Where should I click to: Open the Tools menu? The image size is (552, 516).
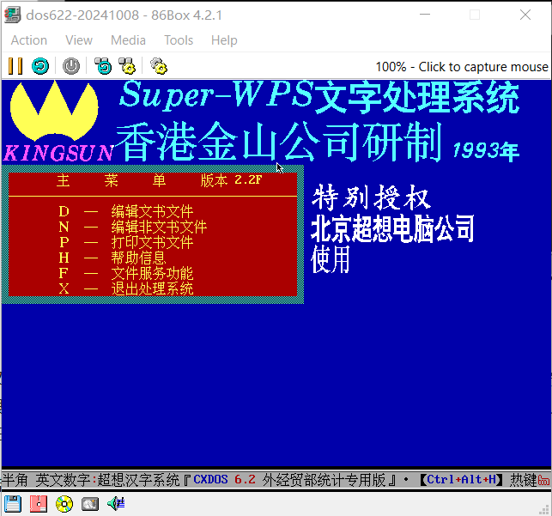pyautogui.click(x=179, y=40)
